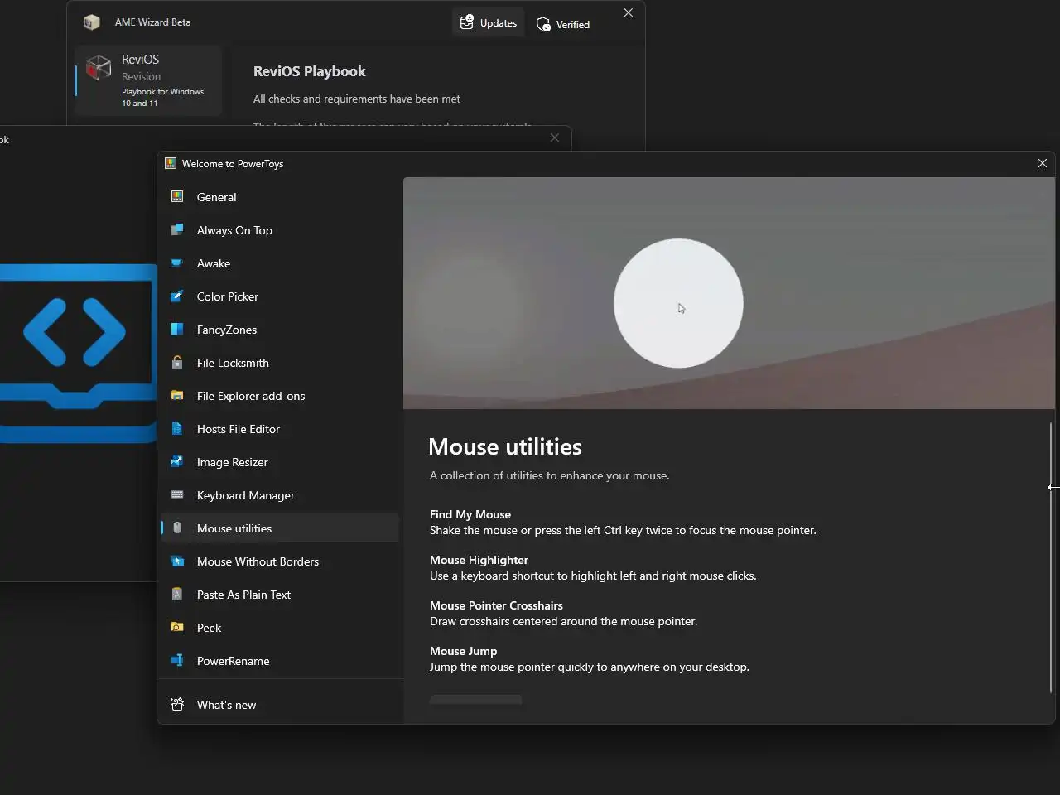Screen dimensions: 1060x795
Task: Click the Hosts File Editor icon
Action: (177, 429)
